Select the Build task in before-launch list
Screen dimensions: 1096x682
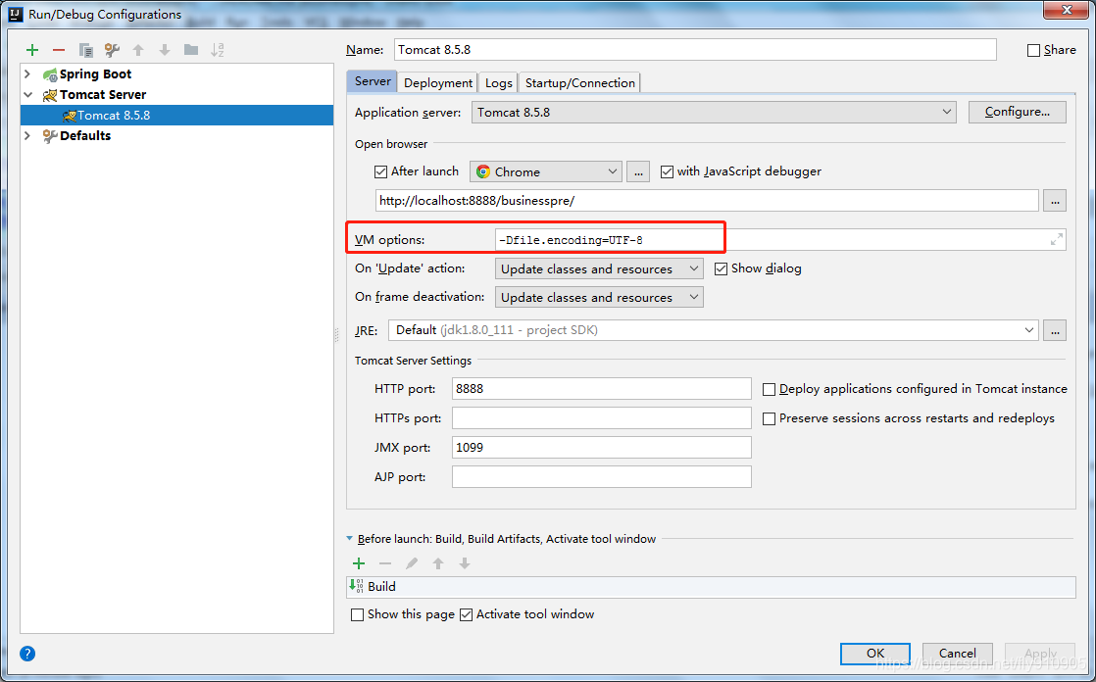coord(711,587)
